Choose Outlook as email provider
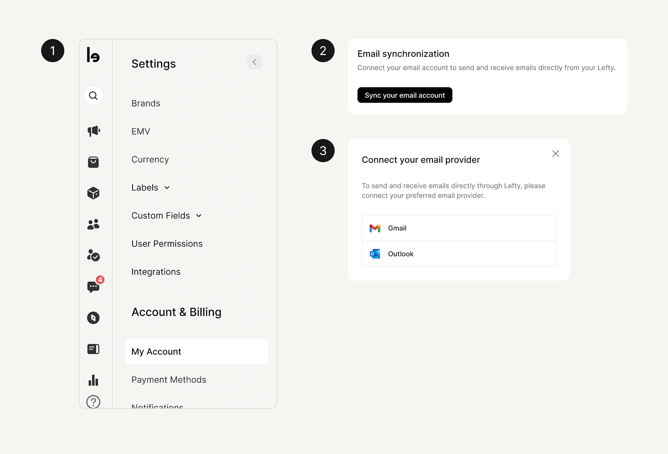Image resolution: width=668 pixels, height=454 pixels. [x=459, y=254]
